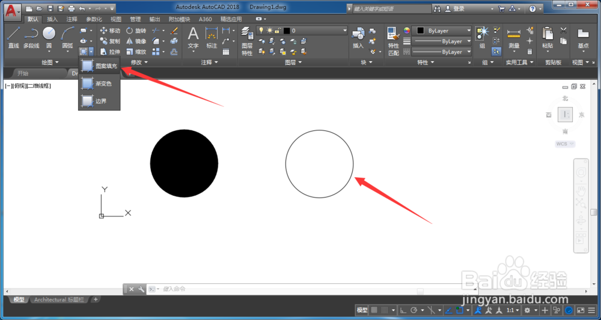
Task: Toggle annotation objects visibility in status bar
Action: click(x=479, y=310)
